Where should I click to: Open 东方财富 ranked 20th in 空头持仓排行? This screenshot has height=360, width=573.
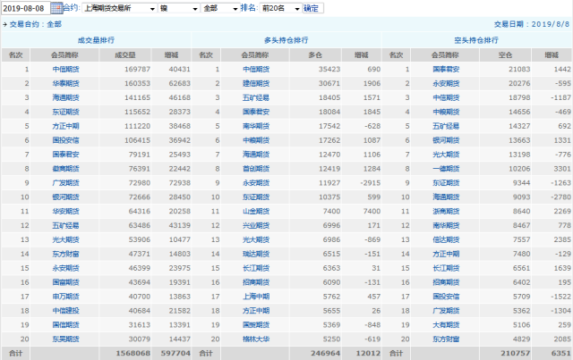[x=446, y=339]
